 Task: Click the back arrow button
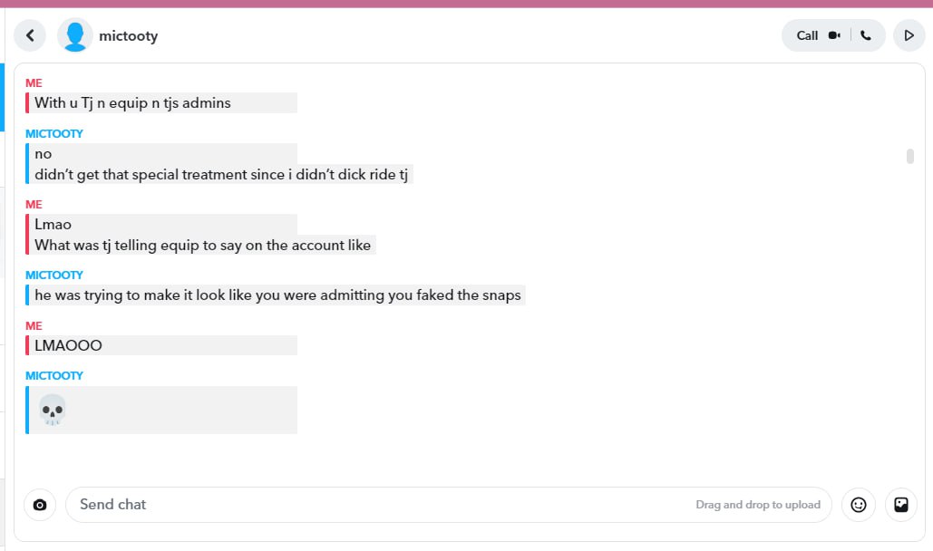30,35
